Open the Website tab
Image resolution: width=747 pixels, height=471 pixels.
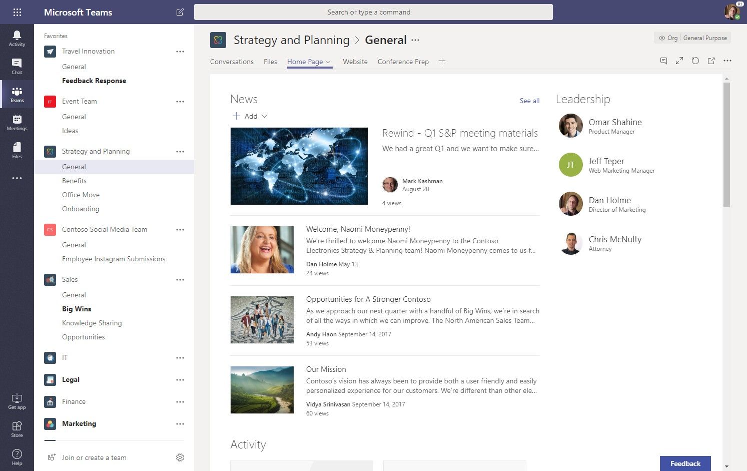(355, 62)
